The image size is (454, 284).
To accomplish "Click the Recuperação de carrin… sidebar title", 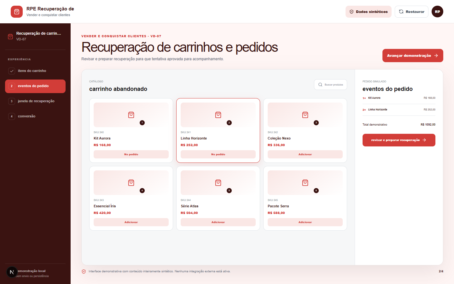I will click(39, 33).
